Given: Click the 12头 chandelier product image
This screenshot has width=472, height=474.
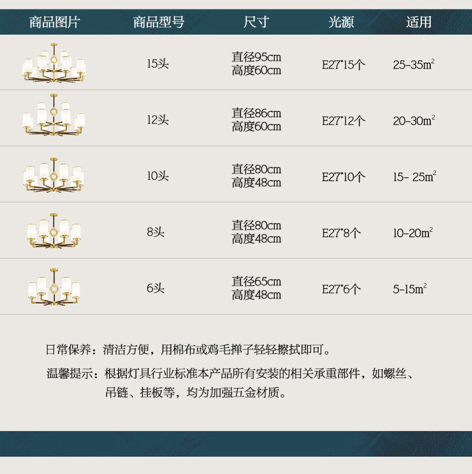Looking at the screenshot, I should [54, 119].
